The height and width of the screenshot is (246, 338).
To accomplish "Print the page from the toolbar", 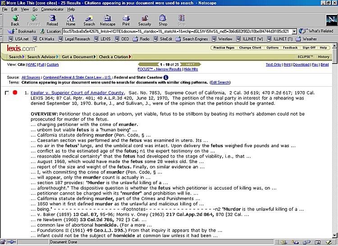I will pos(126,20).
